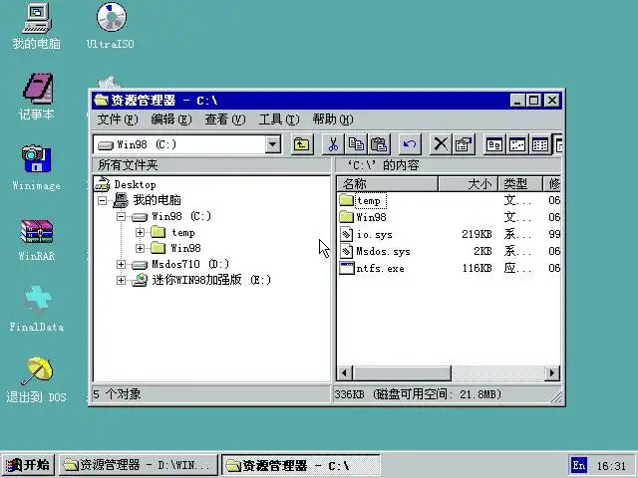
Task: Click the 219KB size of io.sys
Action: (477, 235)
